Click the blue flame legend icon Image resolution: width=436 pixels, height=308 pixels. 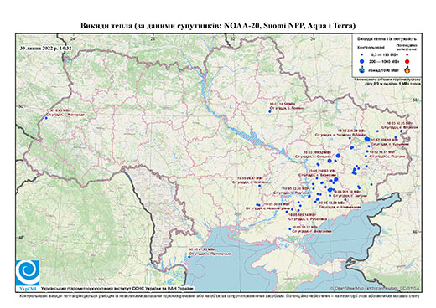click(362, 69)
